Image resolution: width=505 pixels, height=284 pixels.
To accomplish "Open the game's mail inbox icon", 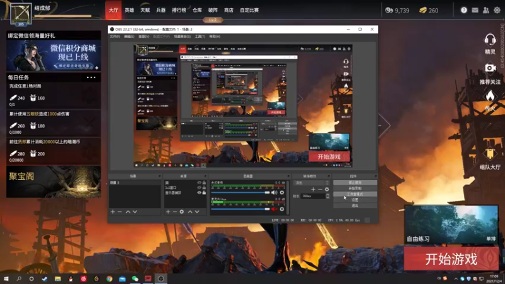I will [x=475, y=10].
